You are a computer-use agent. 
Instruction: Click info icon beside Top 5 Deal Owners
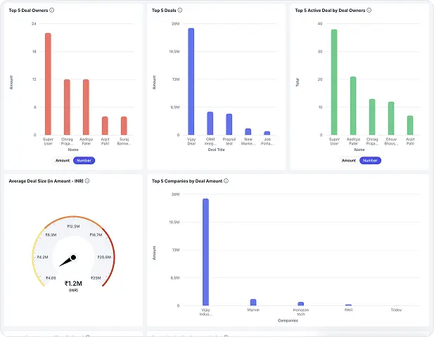coord(53,11)
